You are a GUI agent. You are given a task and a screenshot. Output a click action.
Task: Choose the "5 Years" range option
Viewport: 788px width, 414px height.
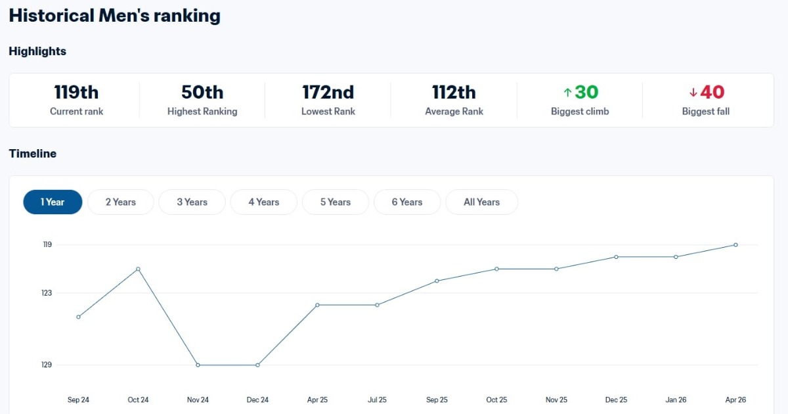[335, 202]
